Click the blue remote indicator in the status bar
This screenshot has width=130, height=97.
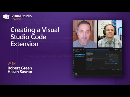click(73, 76)
